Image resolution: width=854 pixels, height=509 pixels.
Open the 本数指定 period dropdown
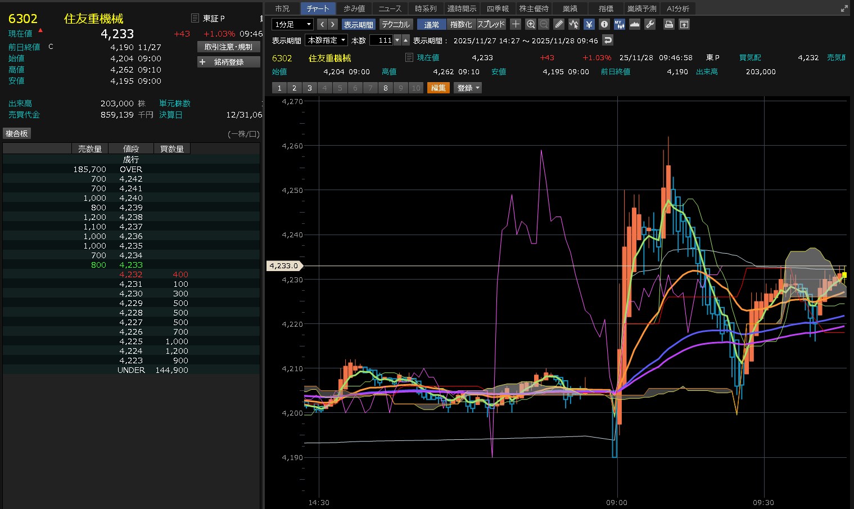326,40
